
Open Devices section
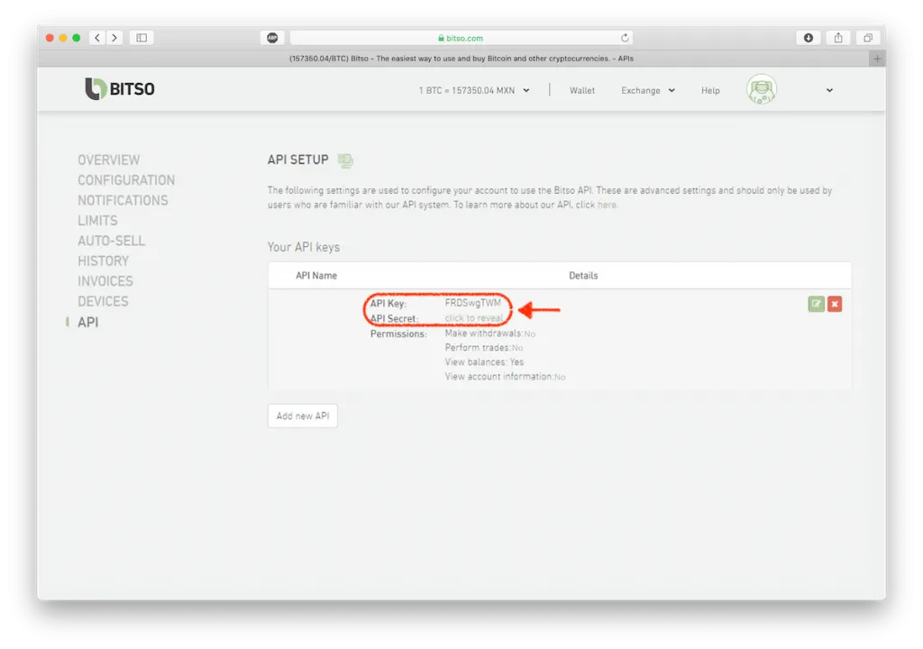(103, 302)
